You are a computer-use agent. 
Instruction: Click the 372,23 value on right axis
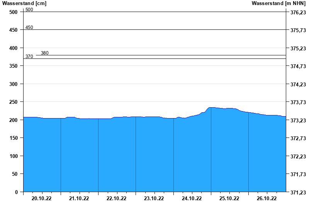[x=298, y=156]
